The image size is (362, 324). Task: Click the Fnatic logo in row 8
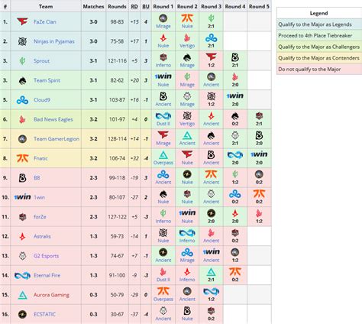(22, 158)
